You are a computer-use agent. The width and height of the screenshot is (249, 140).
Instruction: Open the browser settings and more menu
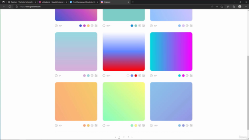[245, 7]
